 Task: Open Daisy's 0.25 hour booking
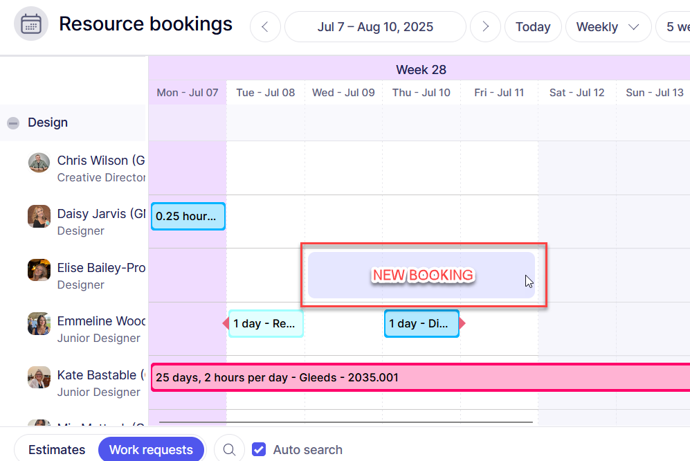[188, 217]
